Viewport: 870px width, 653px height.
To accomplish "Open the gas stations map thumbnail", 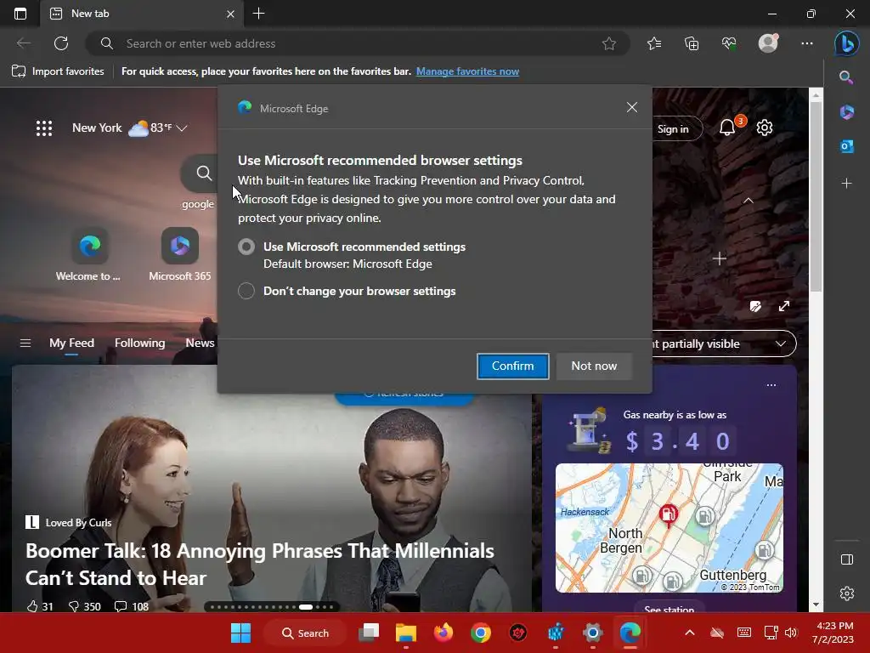I will pos(669,527).
